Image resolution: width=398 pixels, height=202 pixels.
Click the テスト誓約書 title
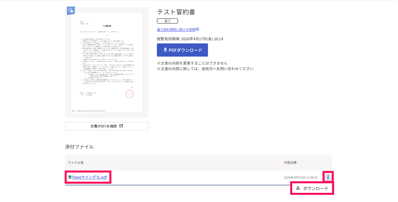[x=176, y=12]
